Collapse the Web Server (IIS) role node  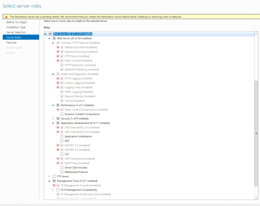click(45, 34)
